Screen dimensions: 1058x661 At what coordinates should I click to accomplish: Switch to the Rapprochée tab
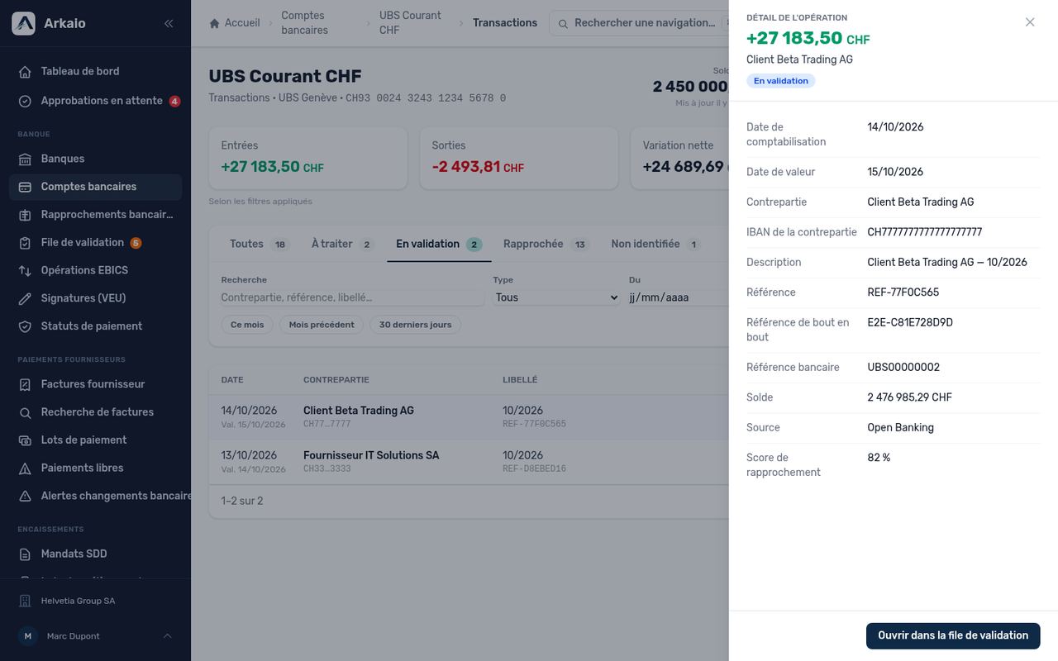point(546,244)
